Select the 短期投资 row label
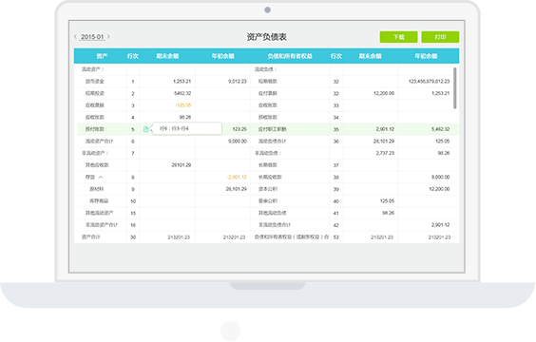 click(x=95, y=93)
